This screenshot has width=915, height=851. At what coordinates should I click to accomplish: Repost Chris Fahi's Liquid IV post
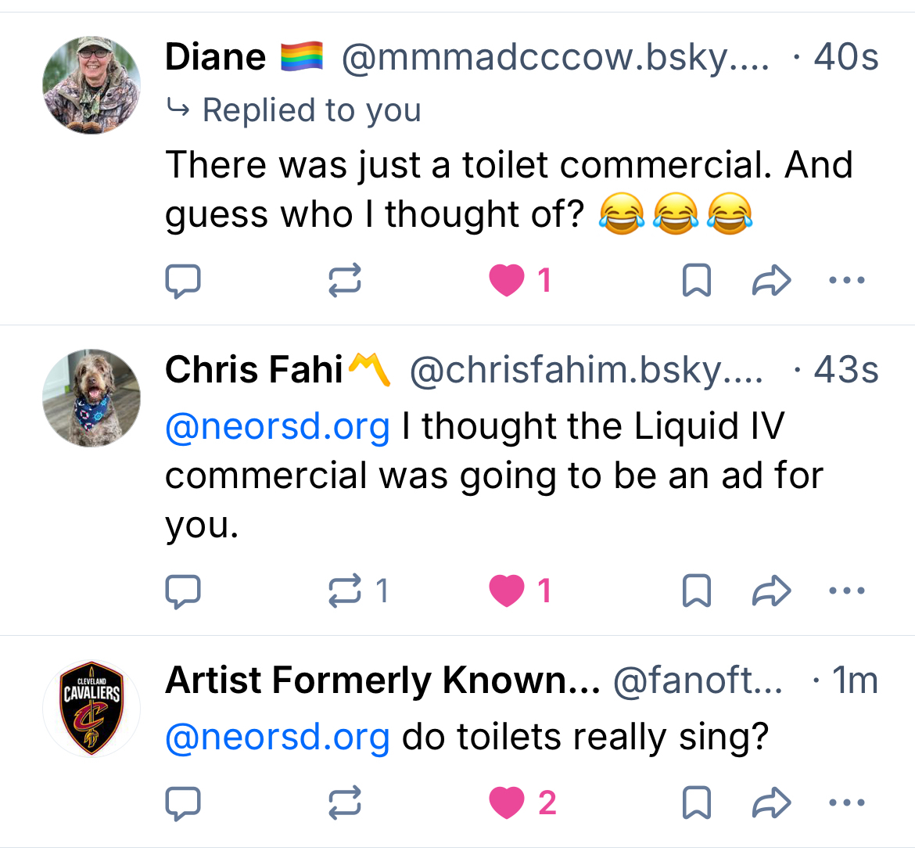pyautogui.click(x=344, y=591)
